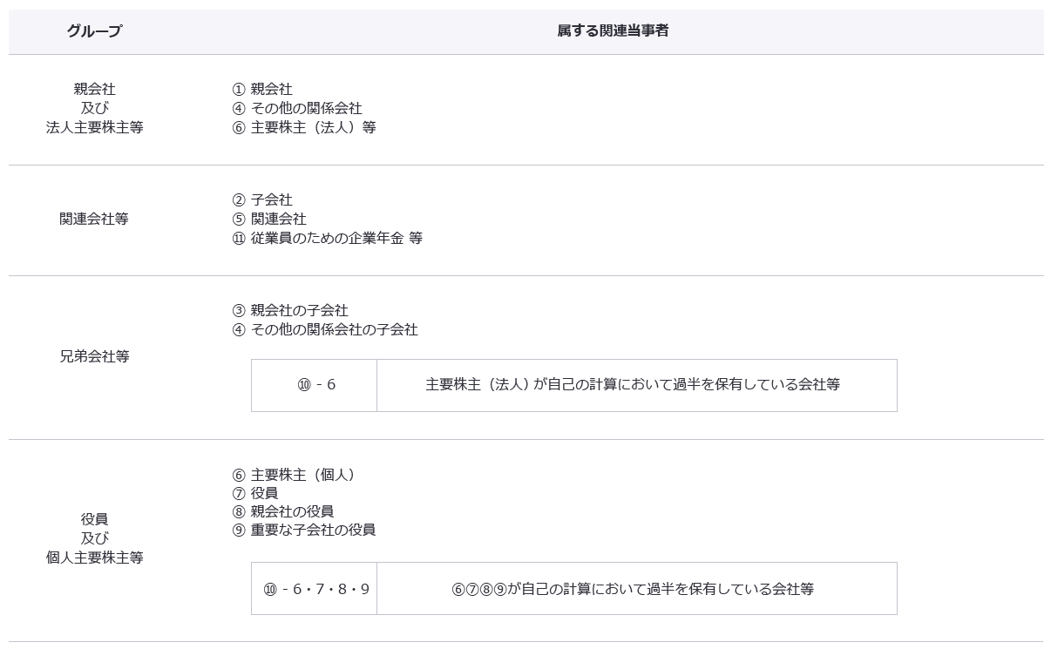Select the 兄弟会社等 group cell

(x=94, y=356)
